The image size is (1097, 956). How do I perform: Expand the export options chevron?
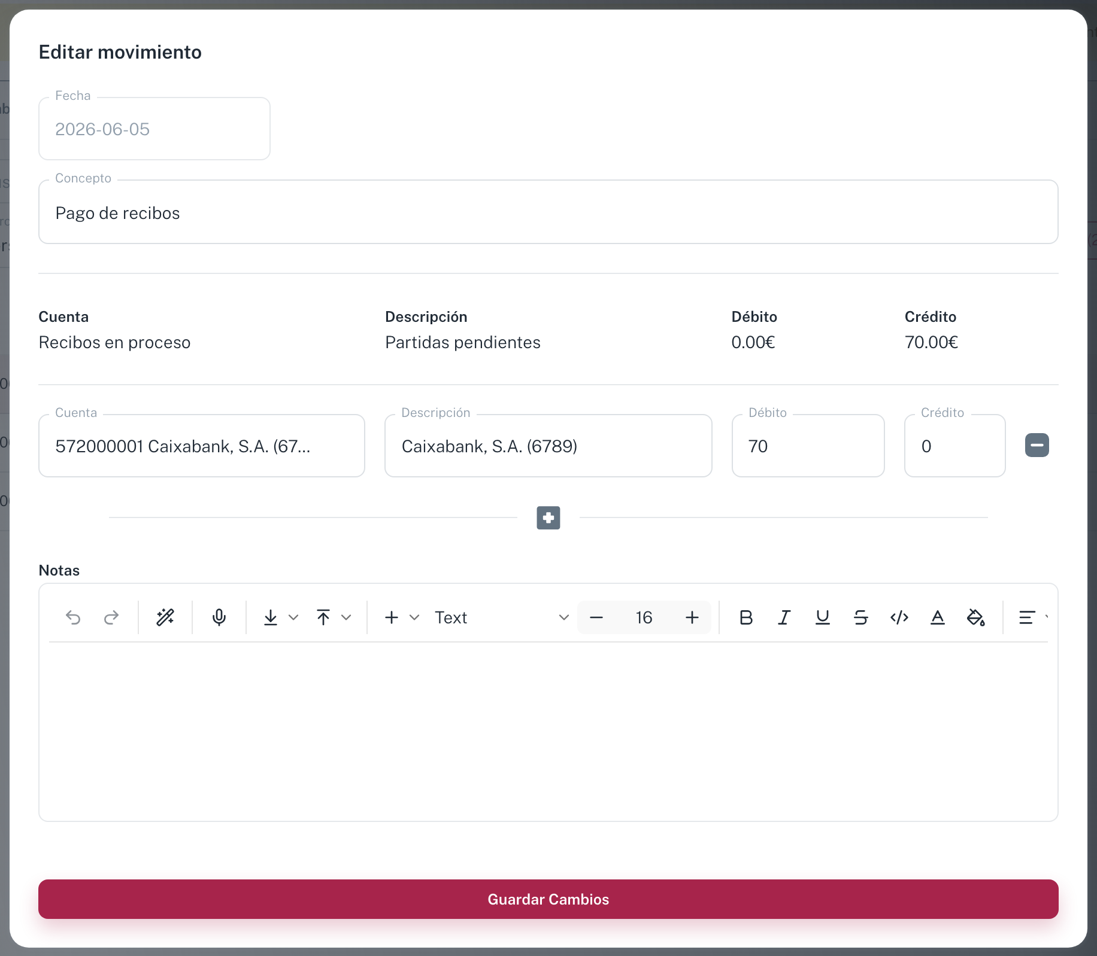tap(346, 617)
